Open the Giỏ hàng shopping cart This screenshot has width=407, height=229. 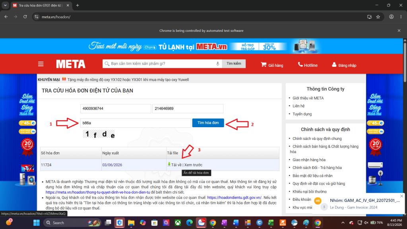(x=272, y=65)
